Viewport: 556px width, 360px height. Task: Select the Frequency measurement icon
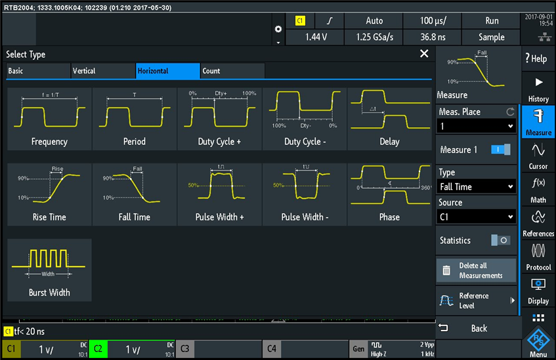[x=49, y=119]
